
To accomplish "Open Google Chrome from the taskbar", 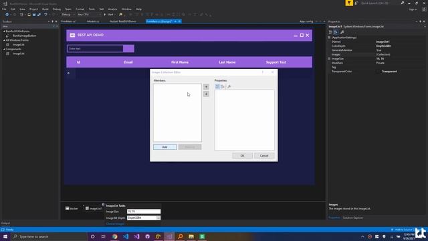I will 114,236.
